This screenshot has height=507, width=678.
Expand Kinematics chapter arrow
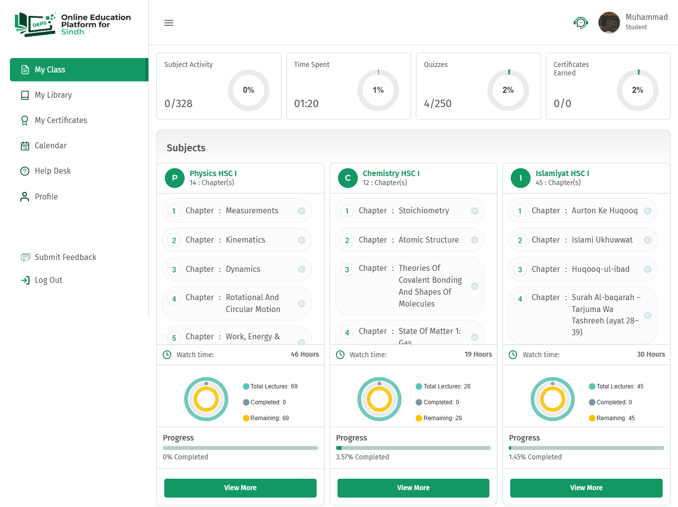301,240
